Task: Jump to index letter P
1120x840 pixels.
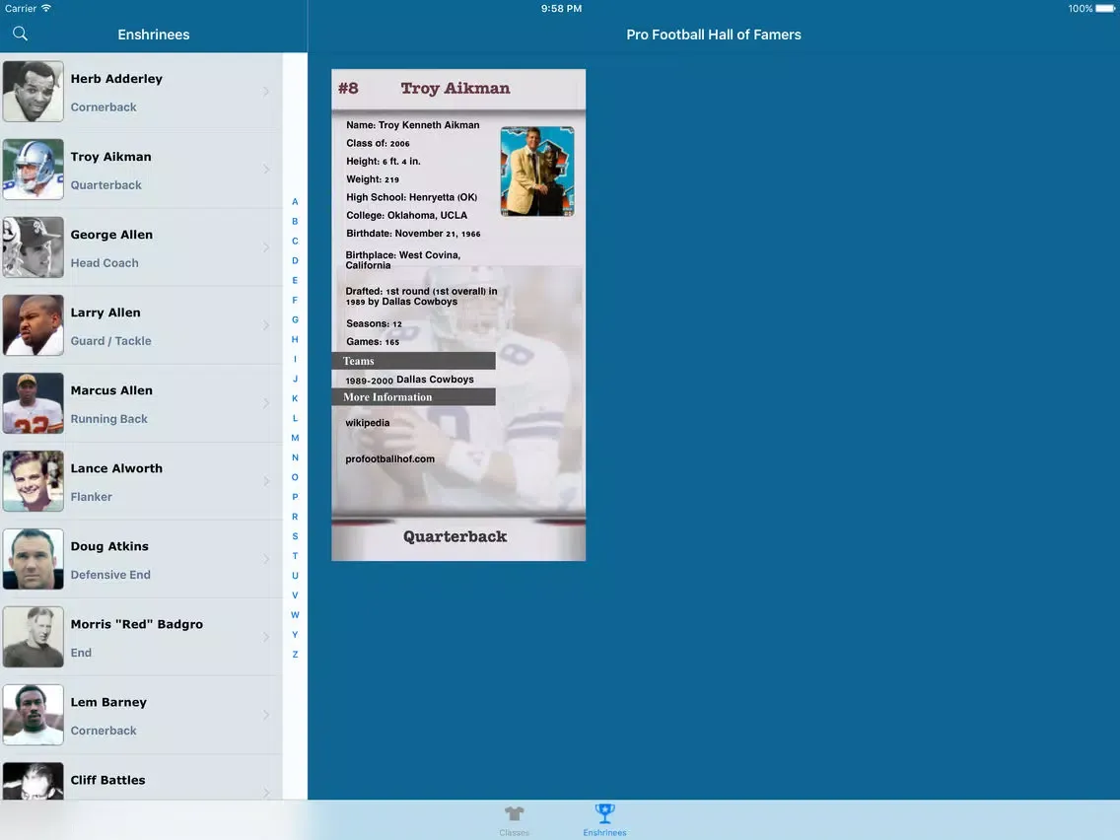Action: (x=295, y=497)
